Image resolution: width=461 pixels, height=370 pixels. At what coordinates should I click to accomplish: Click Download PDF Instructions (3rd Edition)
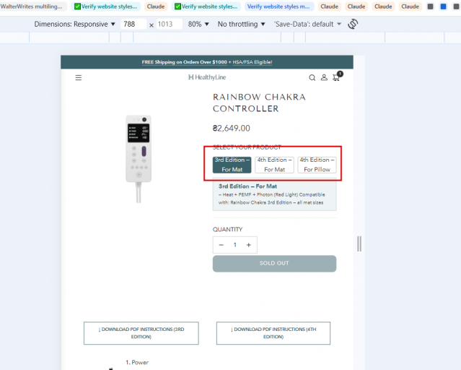coord(141,333)
